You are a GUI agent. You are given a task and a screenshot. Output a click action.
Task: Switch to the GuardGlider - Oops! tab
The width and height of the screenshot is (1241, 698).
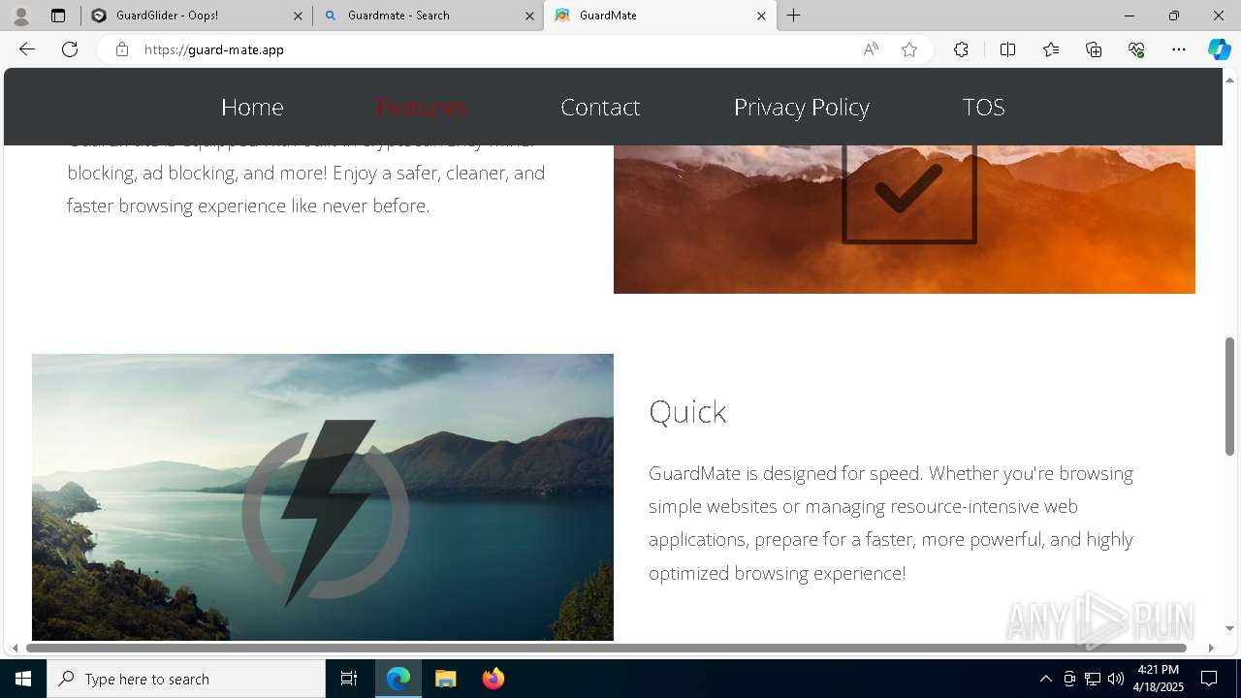(194, 16)
